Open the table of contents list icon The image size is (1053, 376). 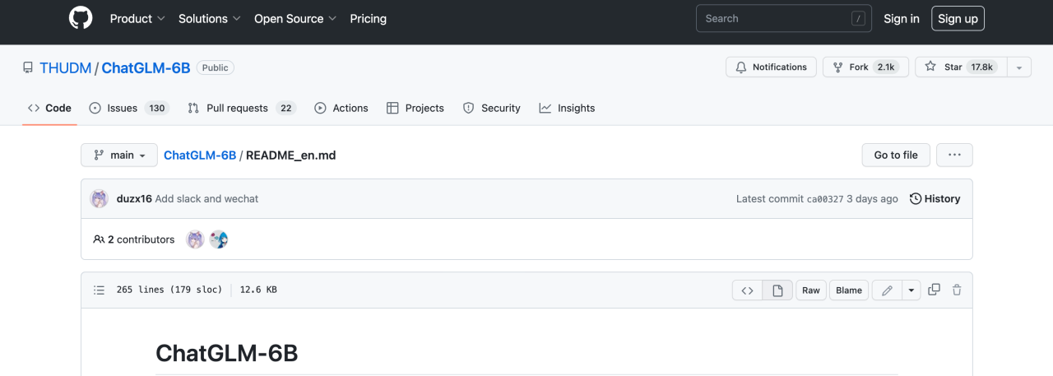(x=100, y=290)
